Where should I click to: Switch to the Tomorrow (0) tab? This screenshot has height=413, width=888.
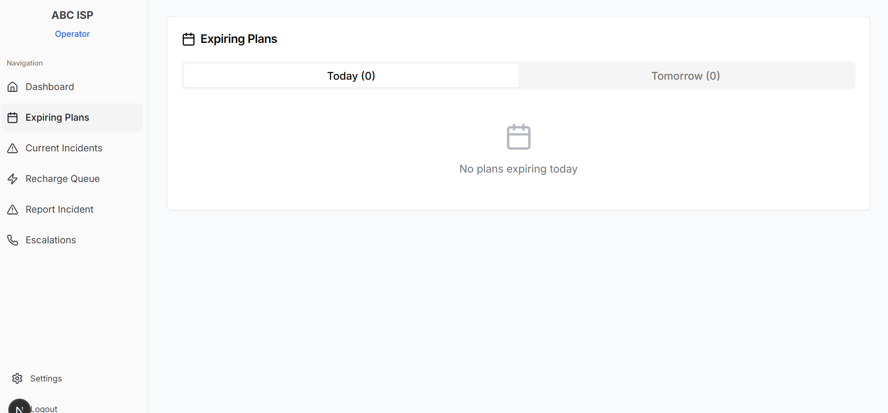pos(685,76)
